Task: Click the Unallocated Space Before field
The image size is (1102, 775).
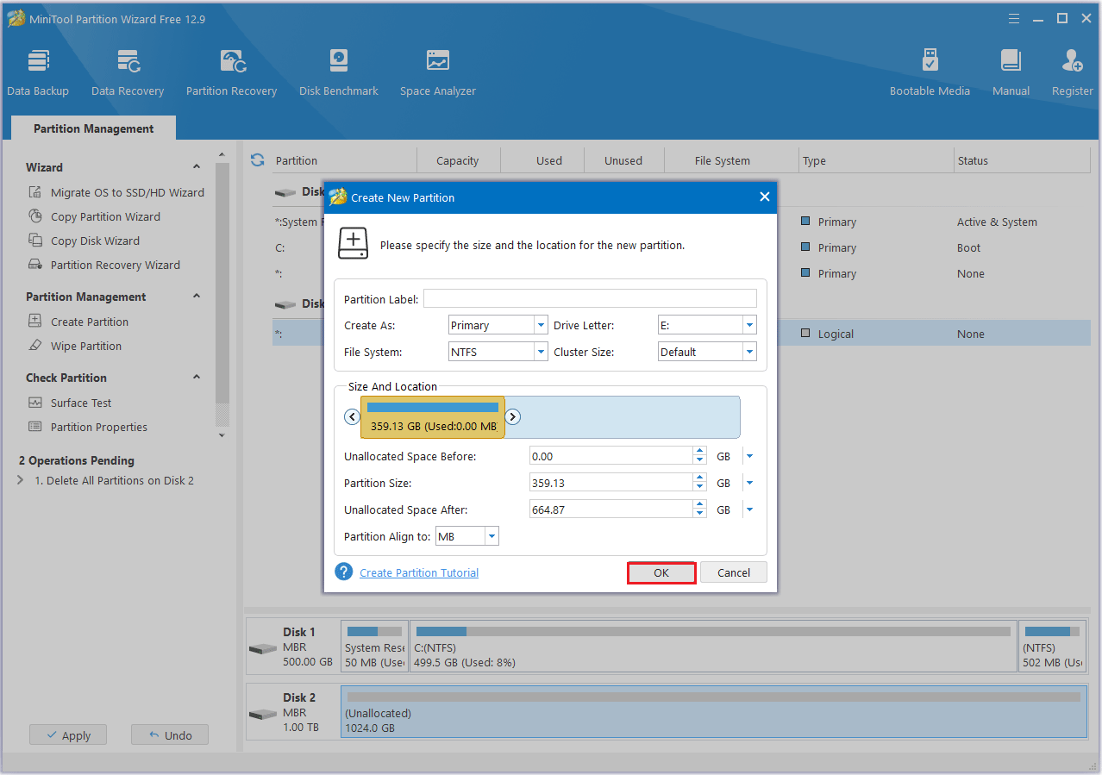Action: [x=611, y=456]
